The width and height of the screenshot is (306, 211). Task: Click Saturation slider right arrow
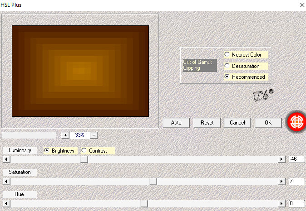[281, 182]
